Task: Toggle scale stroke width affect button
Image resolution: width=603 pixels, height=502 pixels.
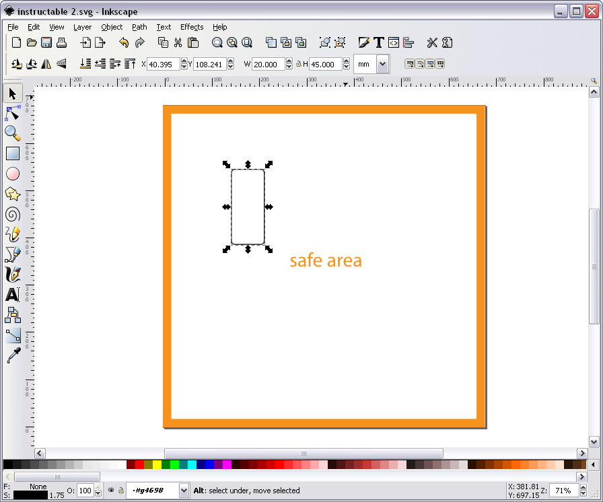Action: (410, 64)
